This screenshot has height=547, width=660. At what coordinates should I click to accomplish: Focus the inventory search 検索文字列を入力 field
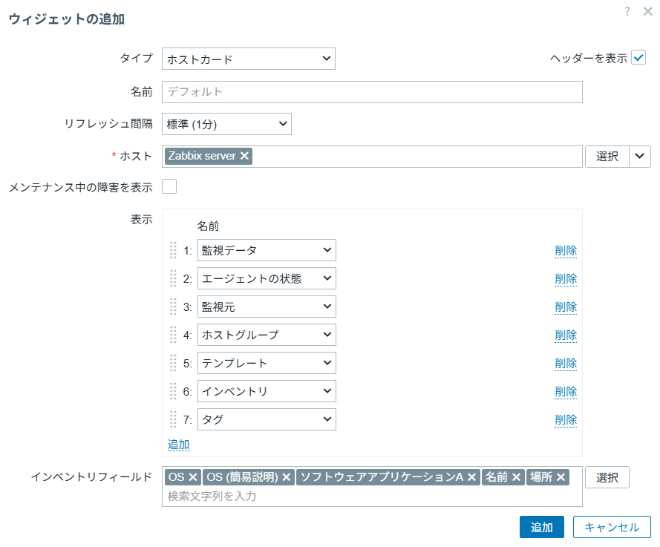pos(372,497)
